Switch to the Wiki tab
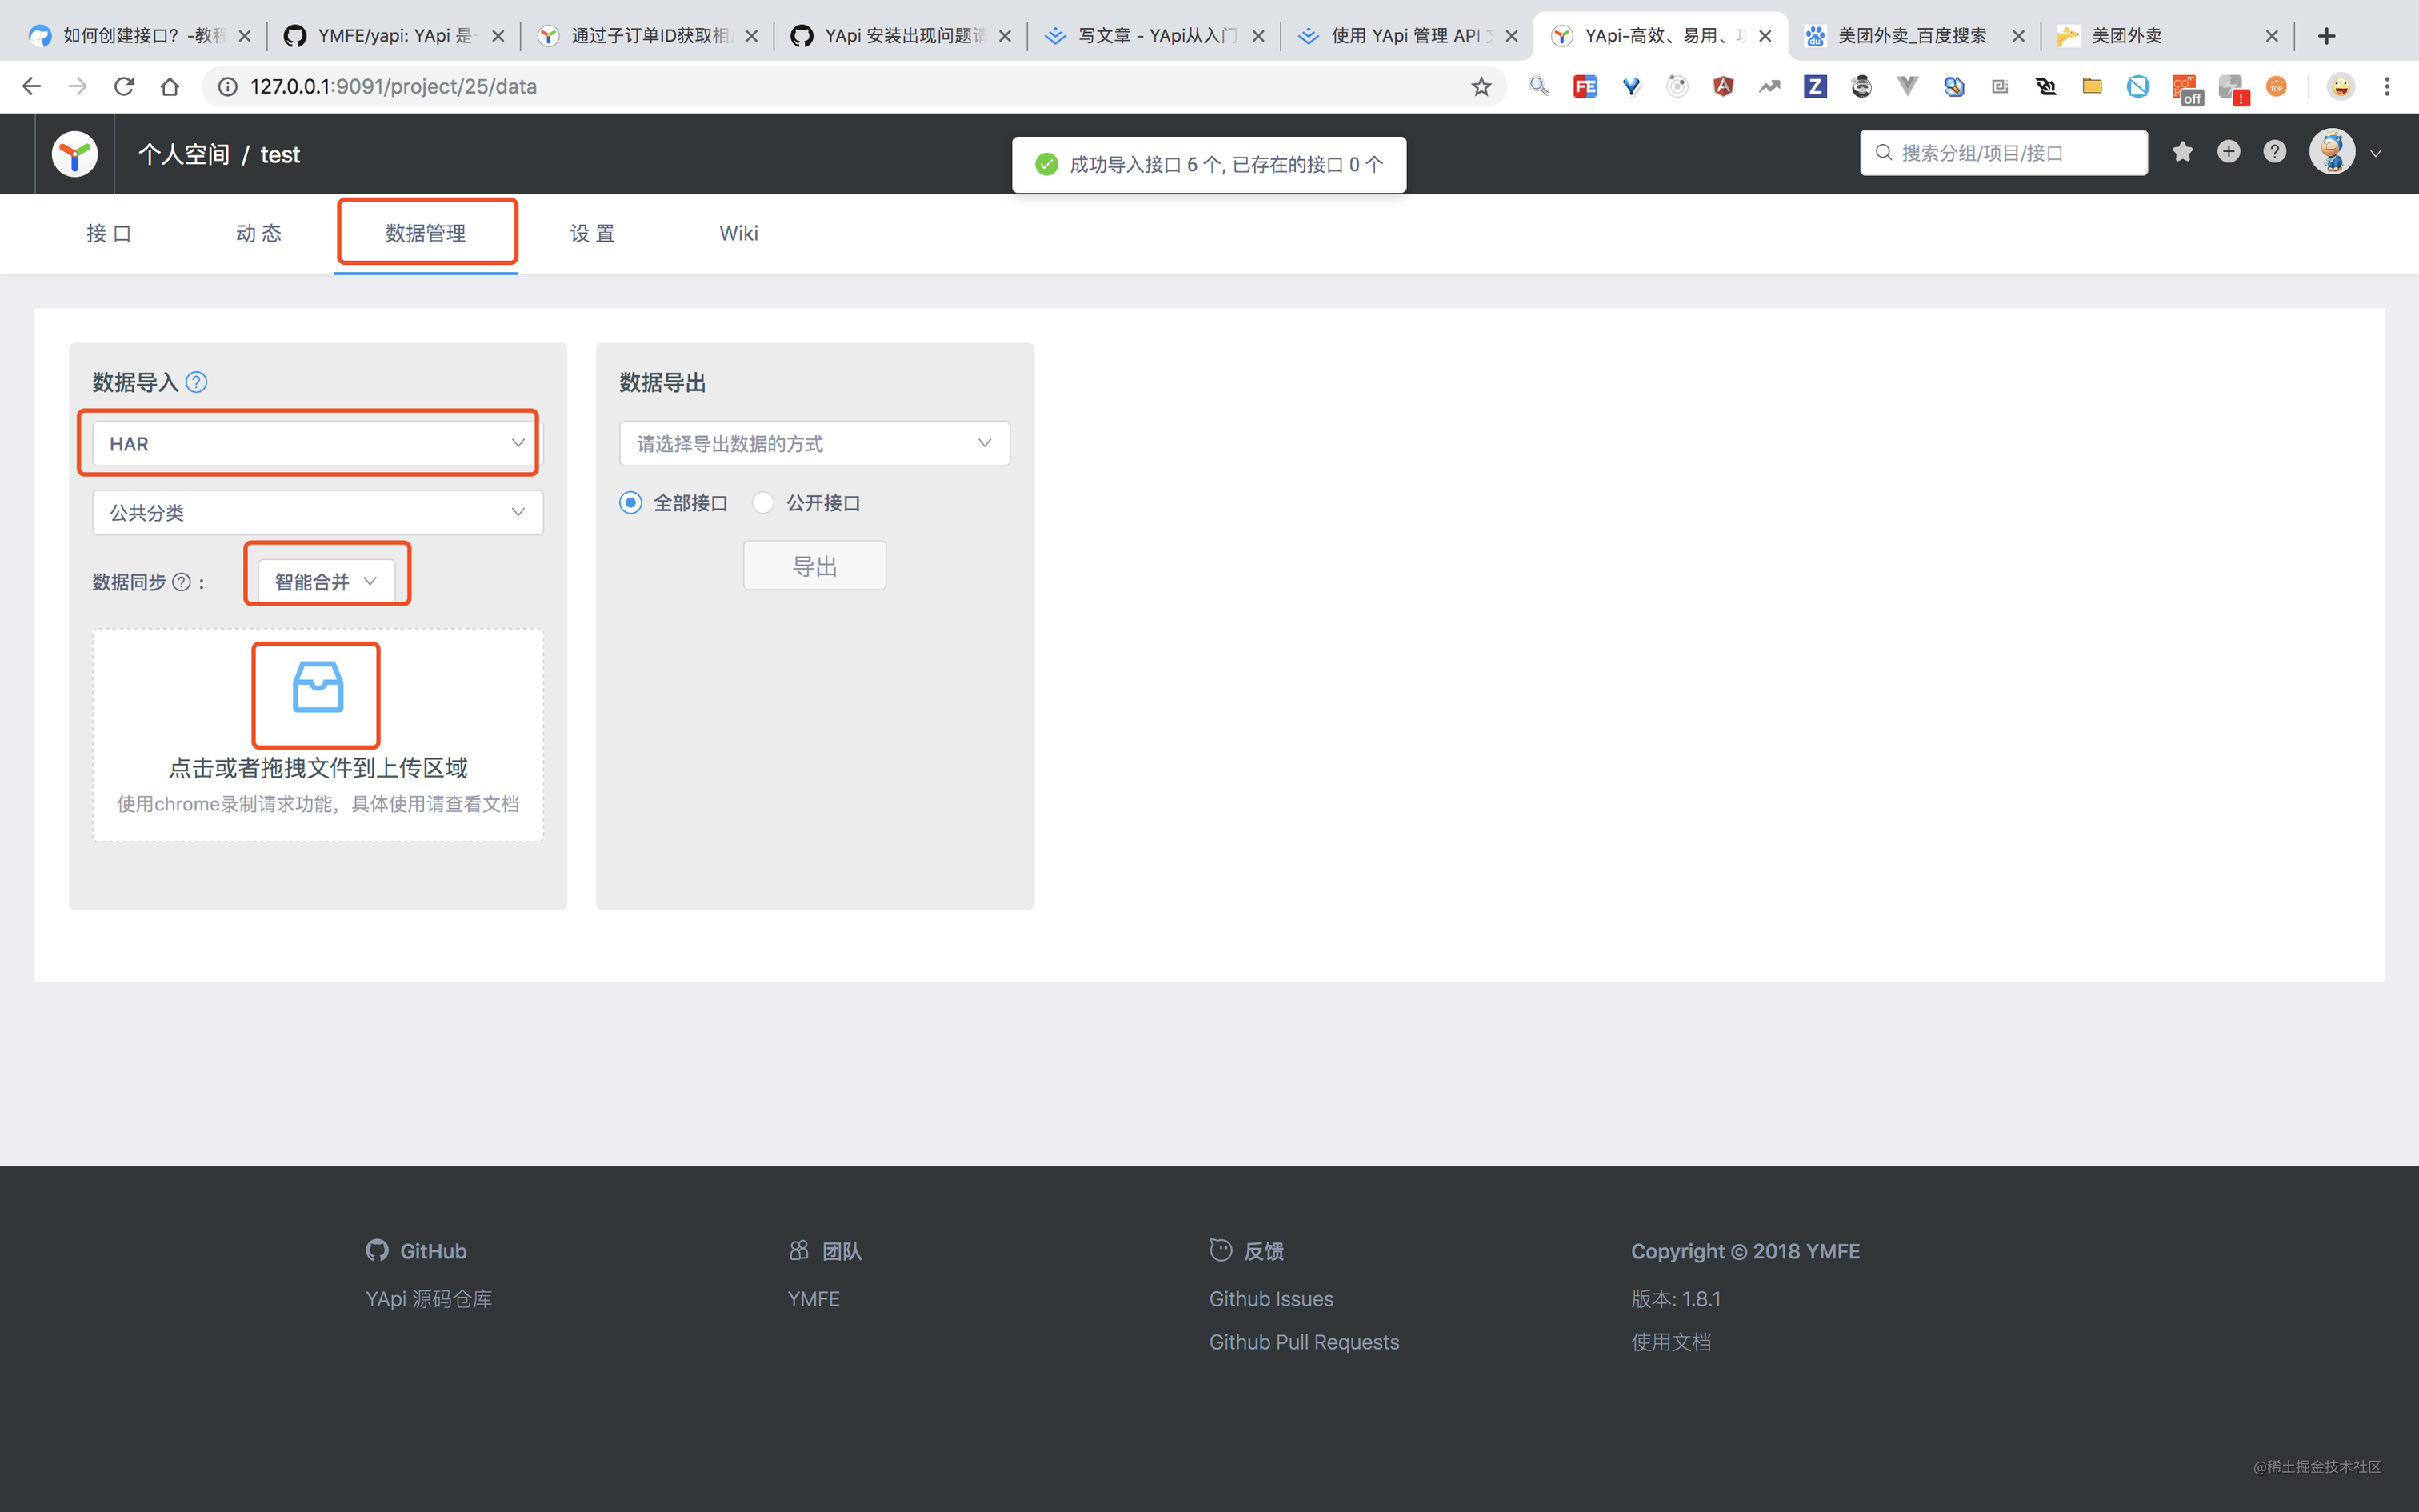 tap(738, 233)
